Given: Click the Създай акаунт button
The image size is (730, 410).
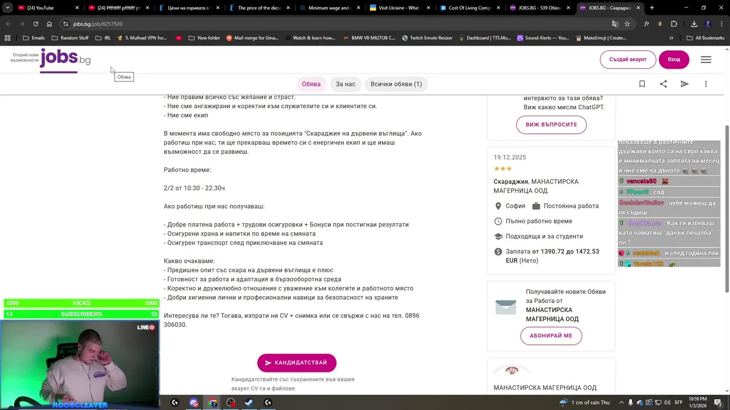Looking at the screenshot, I should click(x=628, y=59).
